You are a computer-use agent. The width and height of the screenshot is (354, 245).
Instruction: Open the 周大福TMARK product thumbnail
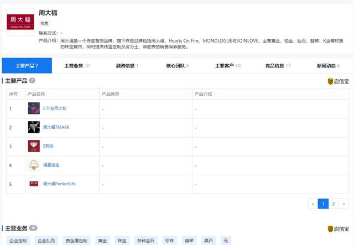(x=34, y=127)
